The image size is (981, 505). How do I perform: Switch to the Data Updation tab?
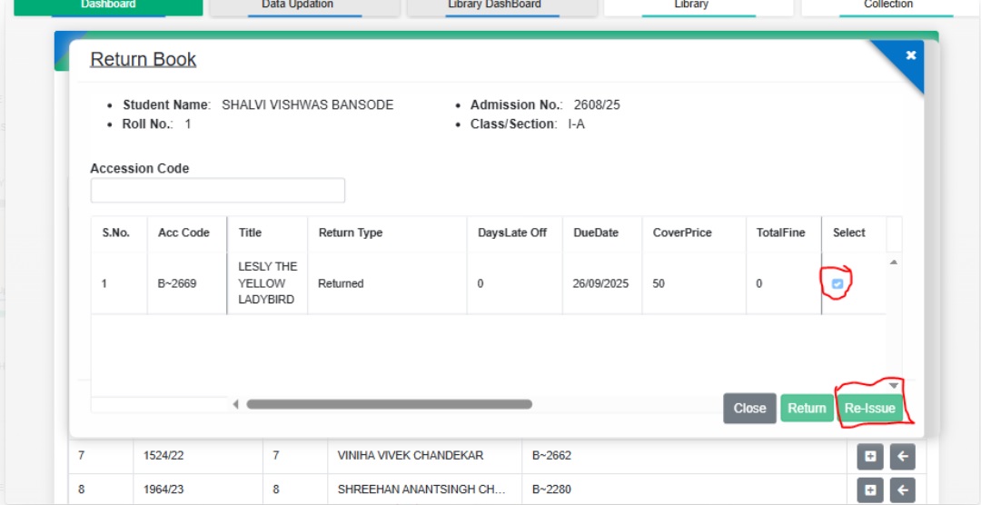coord(297,5)
